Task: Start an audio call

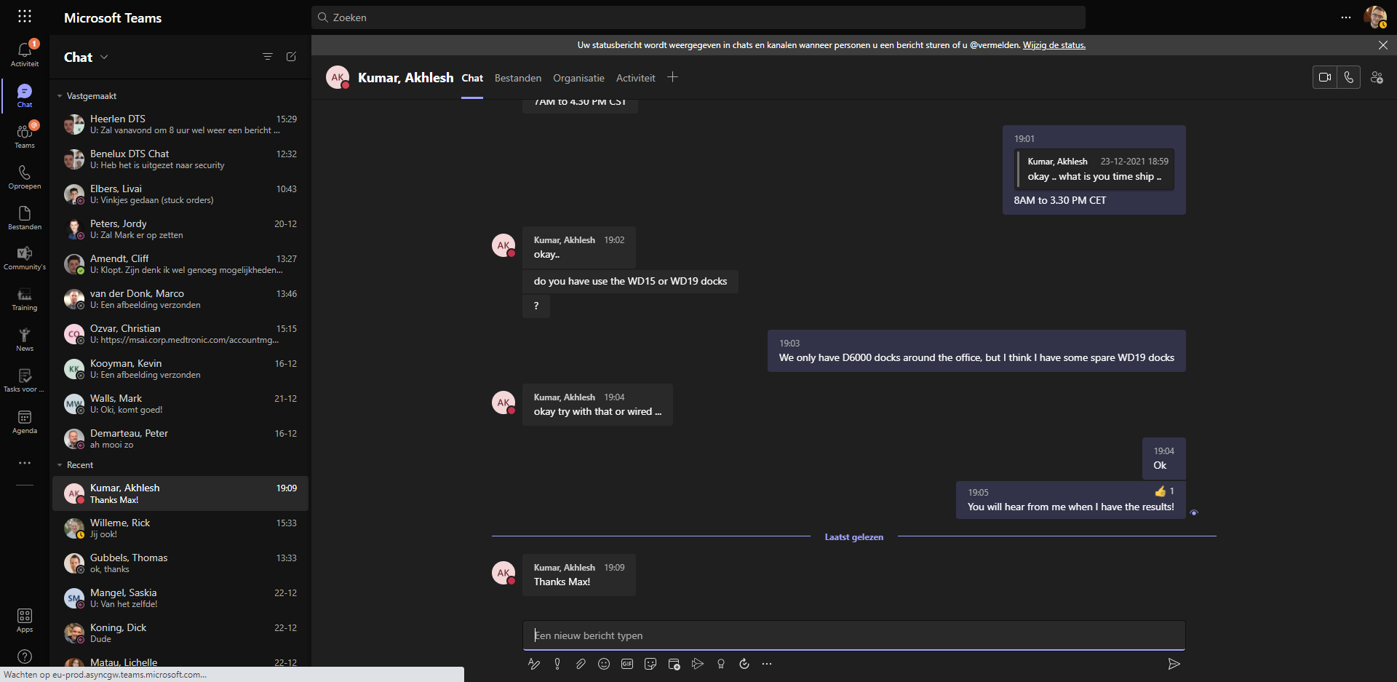Action: click(1349, 77)
